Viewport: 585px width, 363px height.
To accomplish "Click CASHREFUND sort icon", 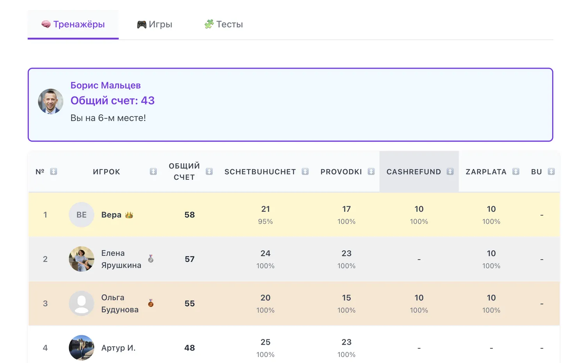I will pyautogui.click(x=450, y=172).
